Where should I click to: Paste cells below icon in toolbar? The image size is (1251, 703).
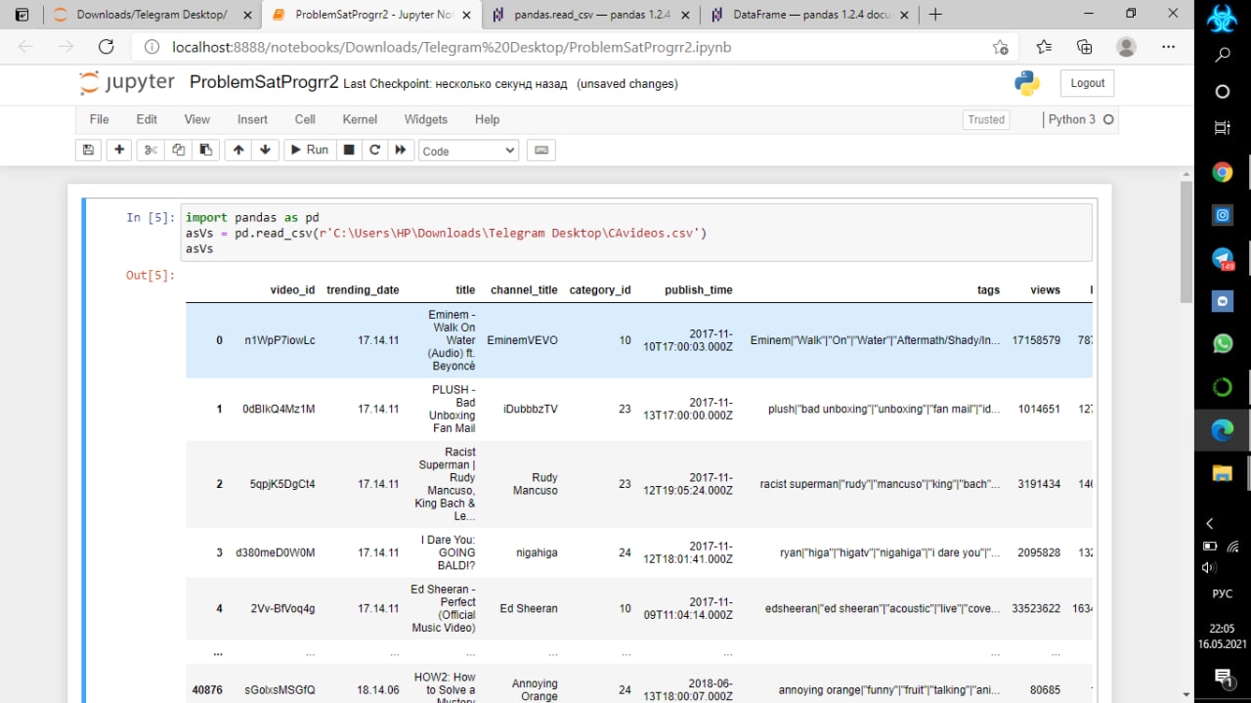[205, 151]
